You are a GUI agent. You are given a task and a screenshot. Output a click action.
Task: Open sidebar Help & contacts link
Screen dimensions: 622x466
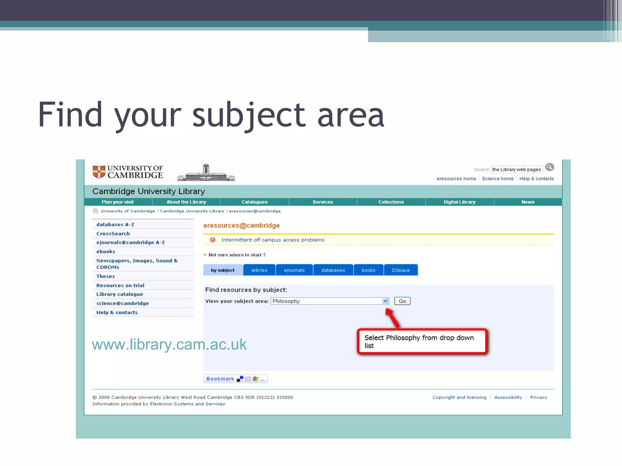pos(117,312)
